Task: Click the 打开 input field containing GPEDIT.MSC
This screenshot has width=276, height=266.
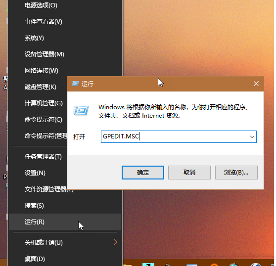Action: point(179,136)
